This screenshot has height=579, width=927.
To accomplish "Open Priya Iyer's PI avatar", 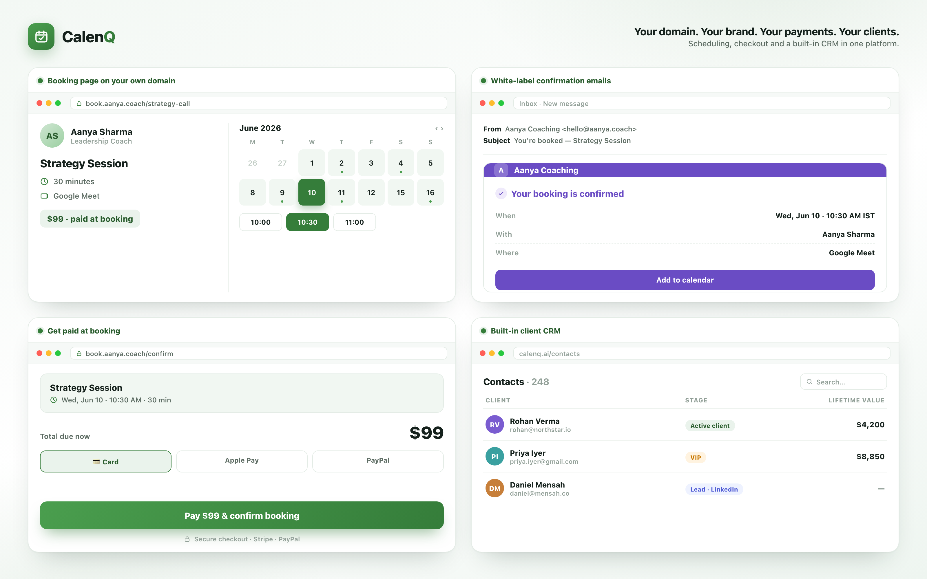I will pyautogui.click(x=494, y=457).
